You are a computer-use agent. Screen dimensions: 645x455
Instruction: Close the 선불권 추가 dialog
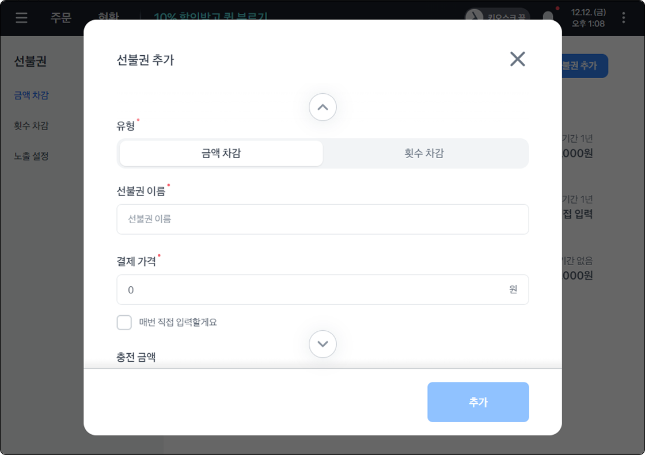517,59
